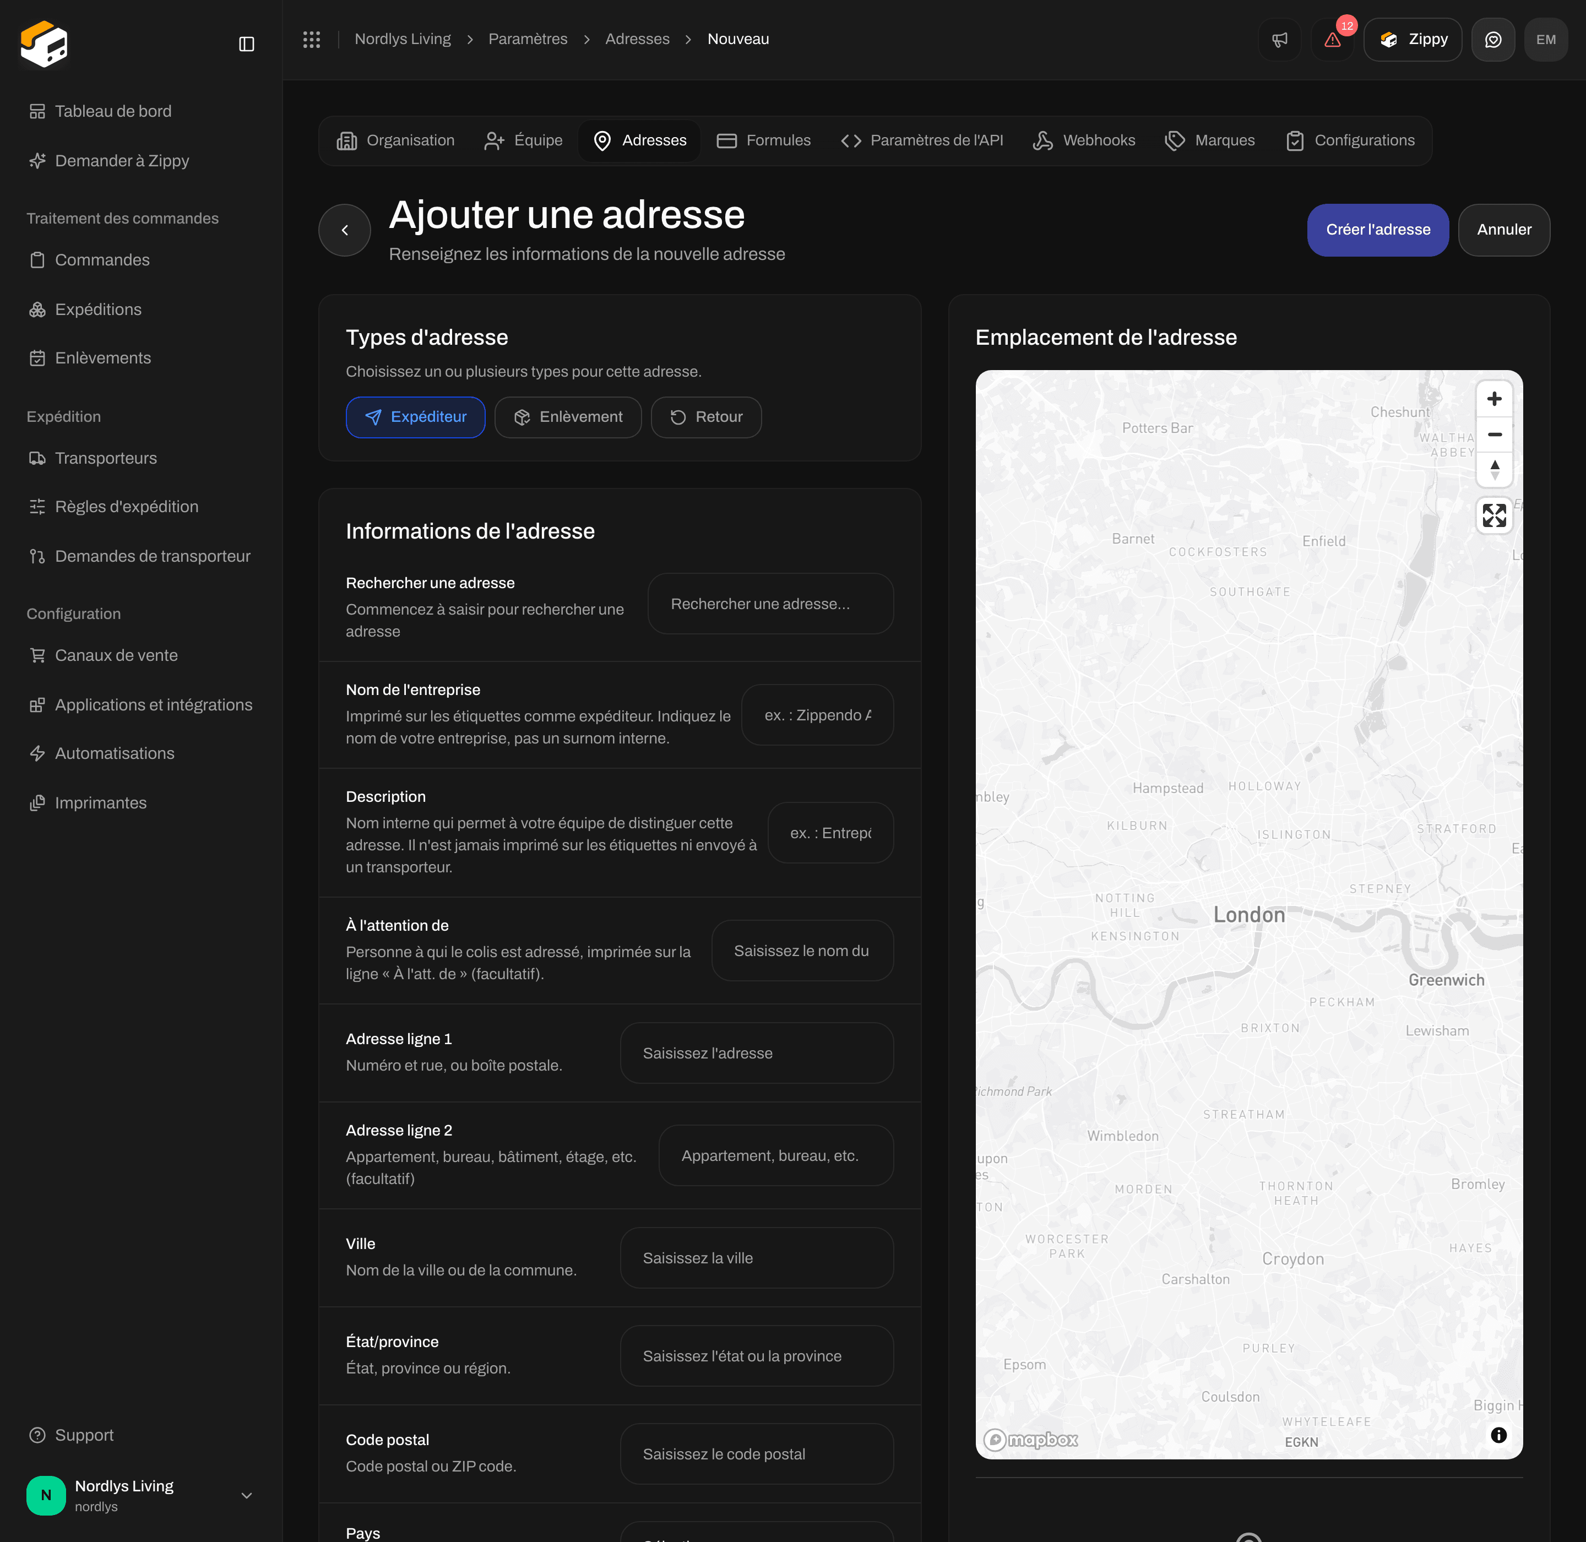
Task: Go to Enlèvements
Action: tap(141, 358)
